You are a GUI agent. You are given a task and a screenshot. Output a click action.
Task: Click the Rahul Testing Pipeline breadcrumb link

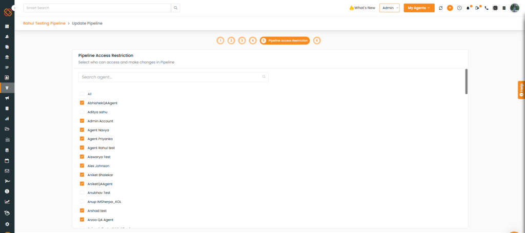click(x=44, y=24)
